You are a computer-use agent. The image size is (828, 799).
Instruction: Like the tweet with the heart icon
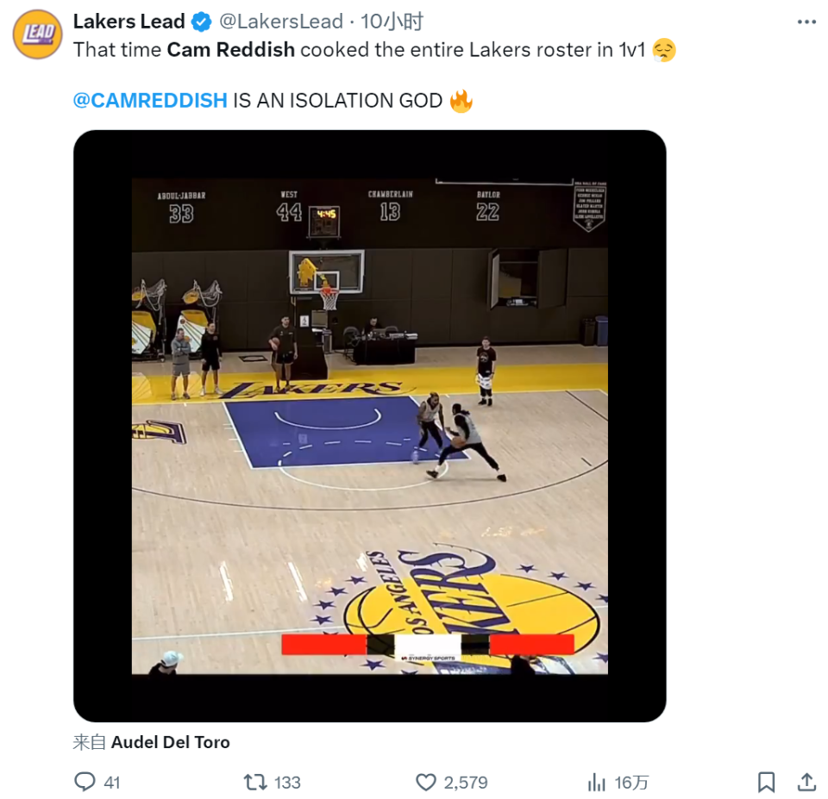[x=426, y=782]
